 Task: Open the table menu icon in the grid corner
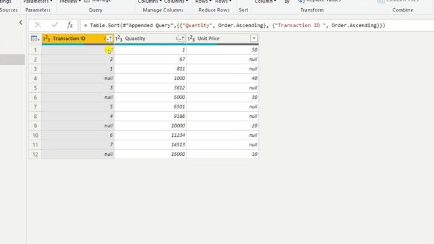pyautogui.click(x=35, y=39)
